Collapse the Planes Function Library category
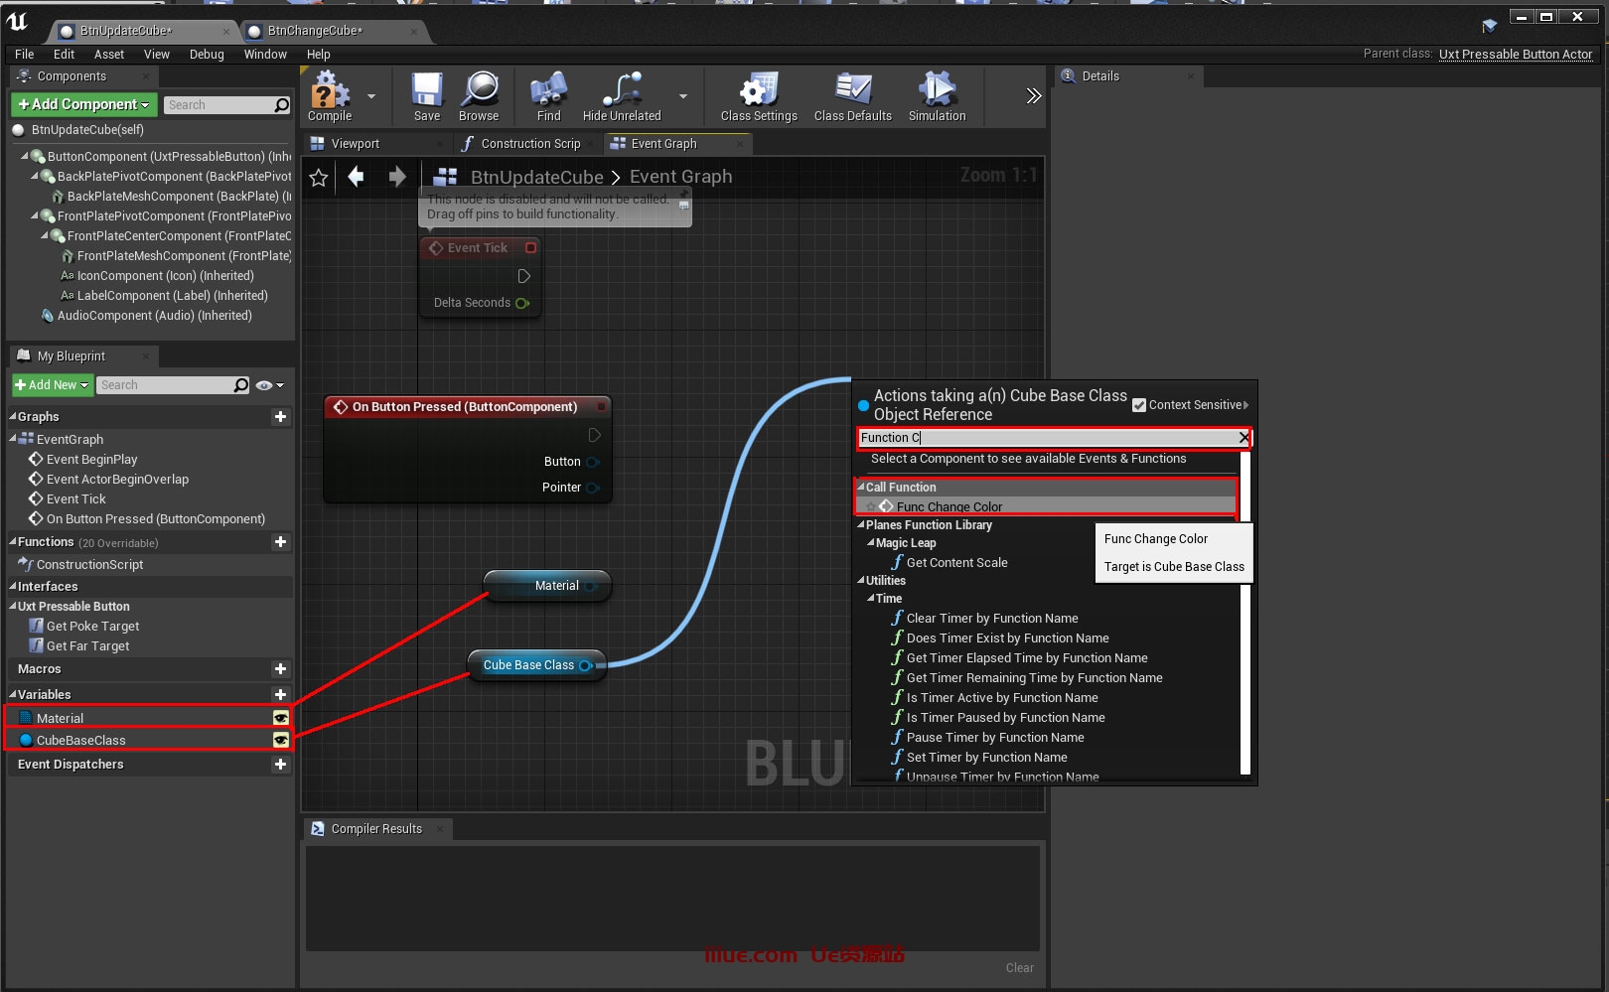The width and height of the screenshot is (1609, 992). coord(861,525)
